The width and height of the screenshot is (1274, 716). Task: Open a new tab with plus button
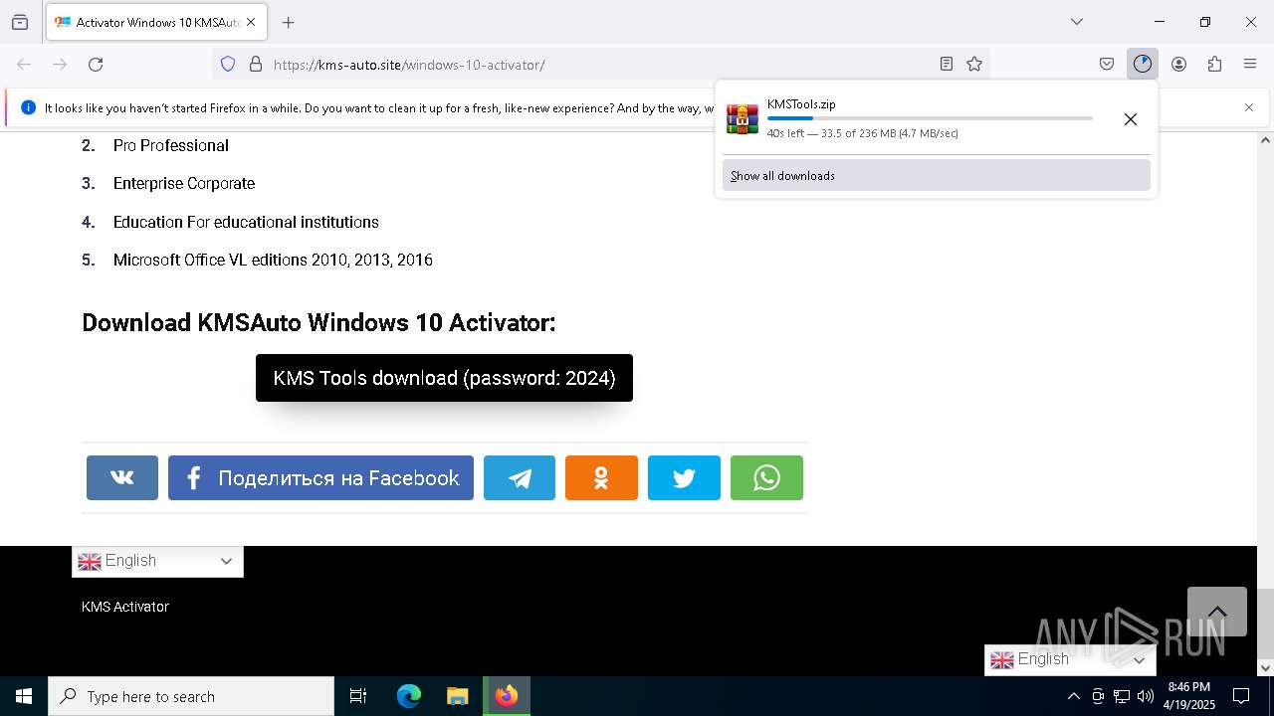(x=289, y=22)
